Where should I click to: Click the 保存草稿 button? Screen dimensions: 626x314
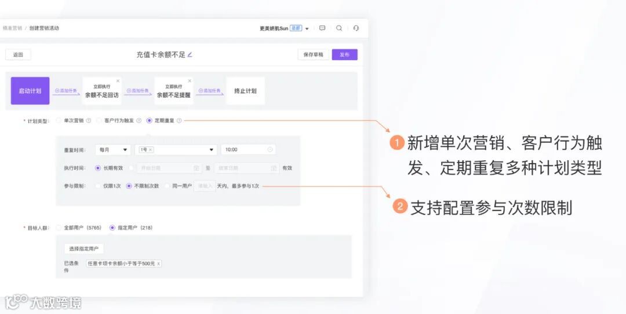[x=314, y=54]
